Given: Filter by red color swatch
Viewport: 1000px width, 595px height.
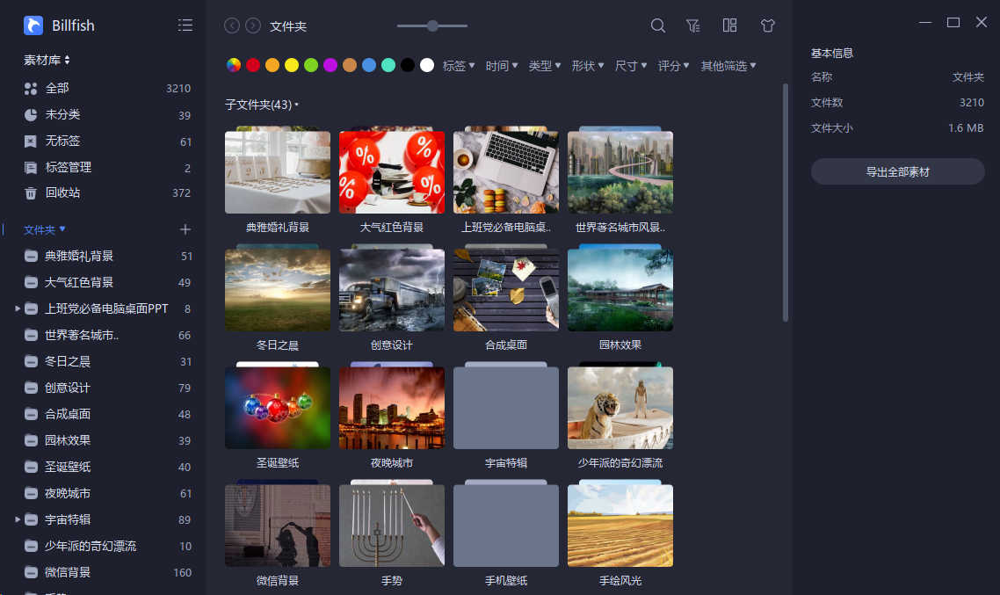Looking at the screenshot, I should pos(253,65).
